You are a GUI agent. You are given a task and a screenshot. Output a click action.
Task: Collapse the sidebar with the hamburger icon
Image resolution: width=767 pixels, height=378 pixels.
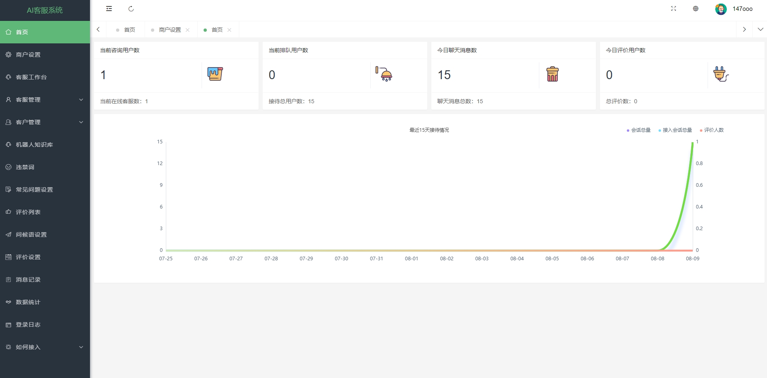pyautogui.click(x=109, y=9)
